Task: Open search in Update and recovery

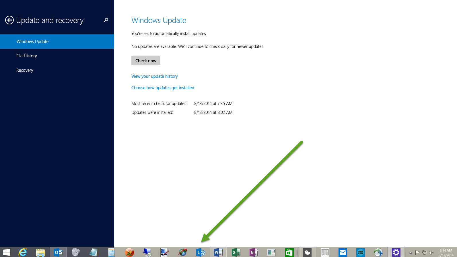Action: coord(106,20)
